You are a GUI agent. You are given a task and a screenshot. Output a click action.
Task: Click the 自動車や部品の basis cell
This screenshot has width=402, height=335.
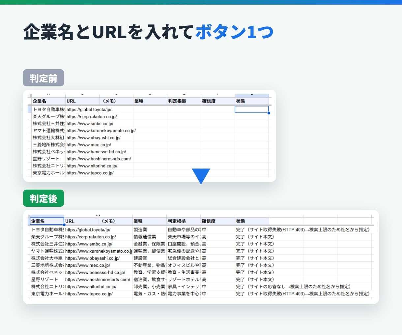pyautogui.click(x=184, y=229)
